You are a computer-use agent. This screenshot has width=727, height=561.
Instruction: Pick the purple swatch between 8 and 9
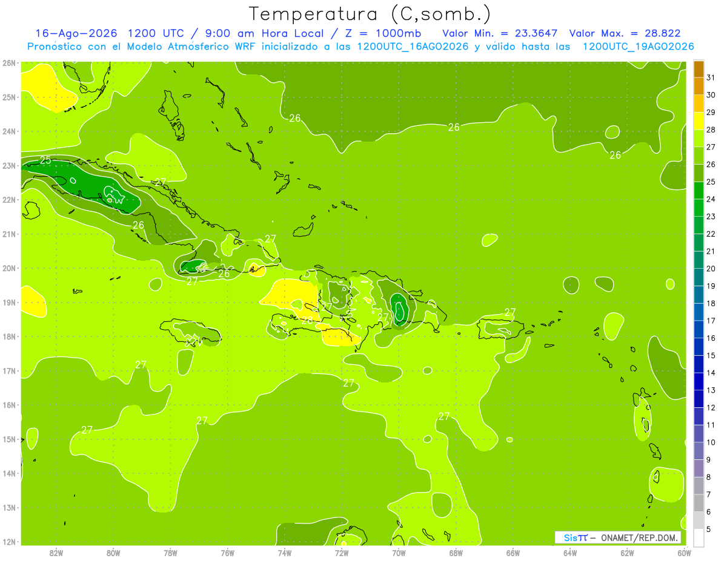coord(699,468)
